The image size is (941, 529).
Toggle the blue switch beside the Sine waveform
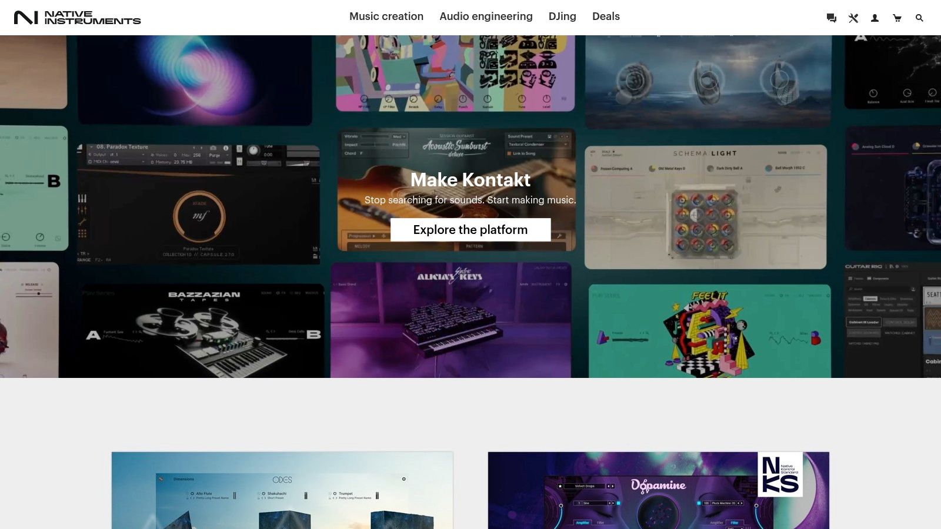pos(618,503)
